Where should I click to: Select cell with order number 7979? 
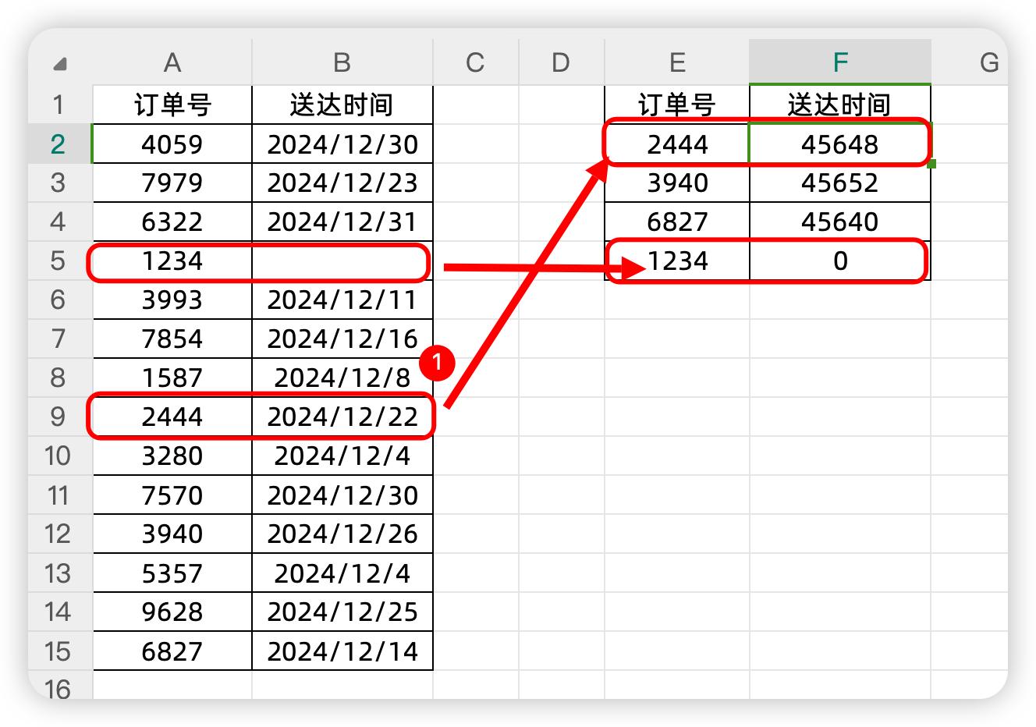[172, 183]
